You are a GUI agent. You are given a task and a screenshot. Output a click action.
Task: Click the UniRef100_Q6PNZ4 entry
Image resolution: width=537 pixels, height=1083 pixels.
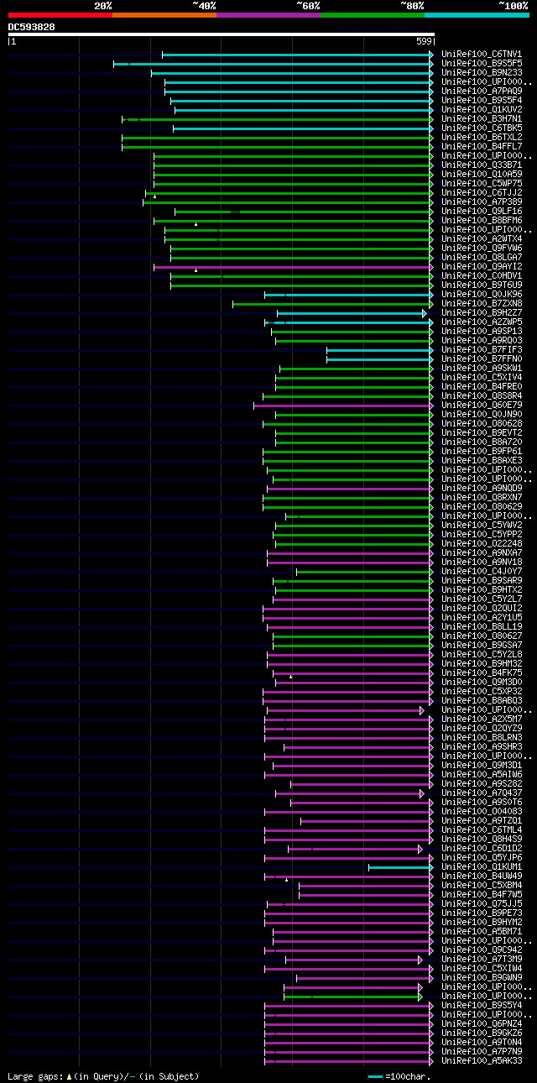coord(482,1024)
